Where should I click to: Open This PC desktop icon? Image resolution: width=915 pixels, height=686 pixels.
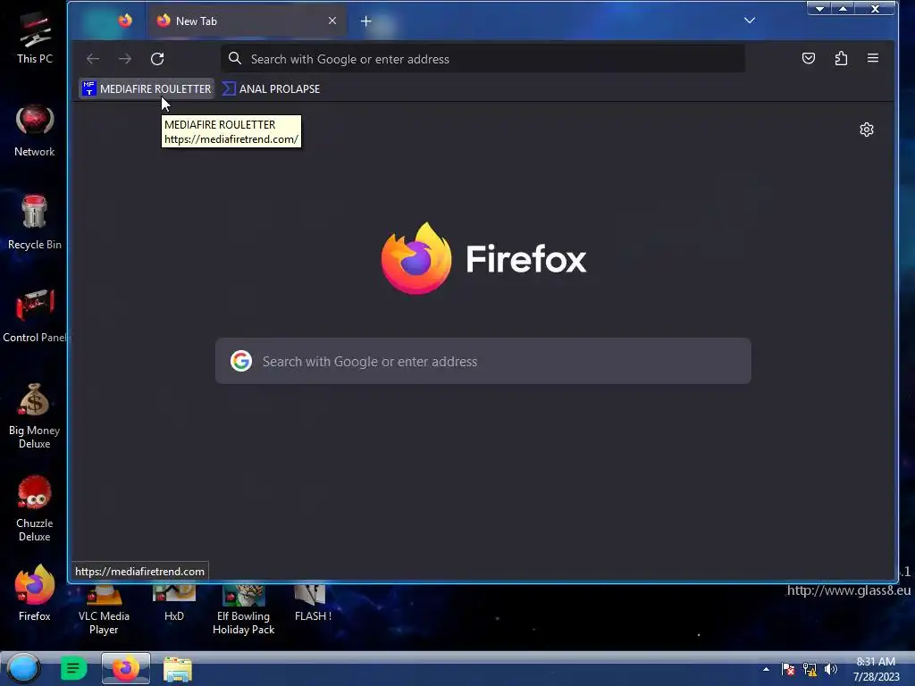coord(35,38)
